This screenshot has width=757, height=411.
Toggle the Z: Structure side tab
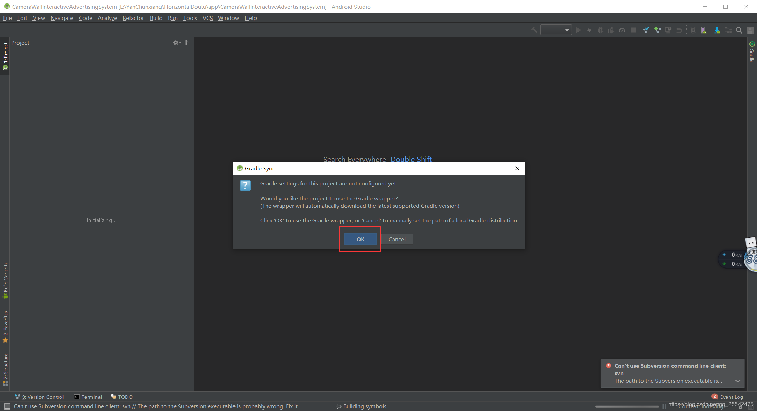pyautogui.click(x=5, y=369)
